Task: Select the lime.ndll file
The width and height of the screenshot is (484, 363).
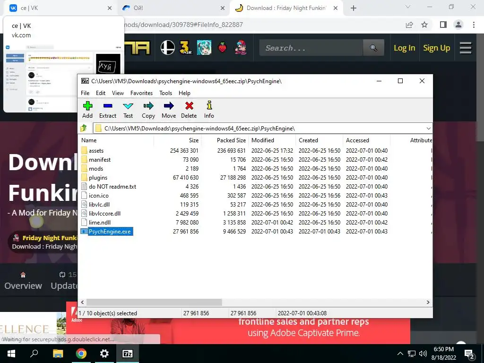Action: tap(99, 222)
